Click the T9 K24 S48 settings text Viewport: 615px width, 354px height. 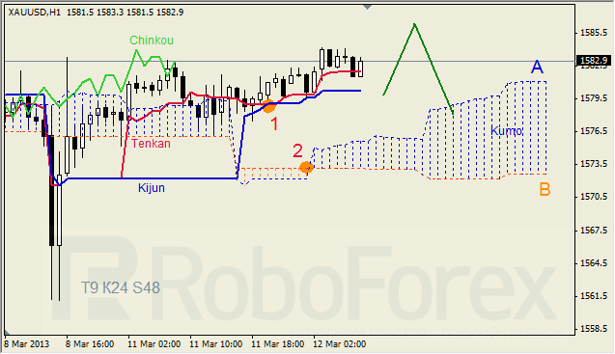tap(121, 287)
